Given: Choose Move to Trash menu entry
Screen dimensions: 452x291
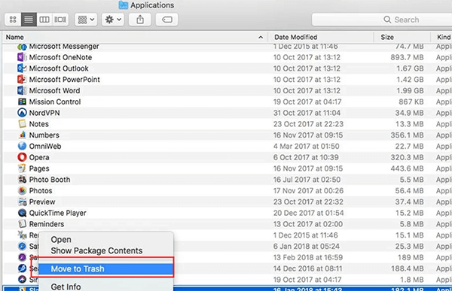Looking at the screenshot, I should click(x=105, y=269).
